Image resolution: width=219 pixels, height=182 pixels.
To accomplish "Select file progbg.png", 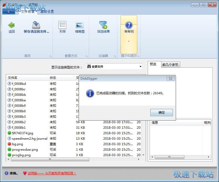I will click(x=21, y=155).
